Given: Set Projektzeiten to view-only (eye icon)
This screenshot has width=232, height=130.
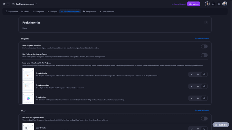Looking at the screenshot, I should pos(198,98).
